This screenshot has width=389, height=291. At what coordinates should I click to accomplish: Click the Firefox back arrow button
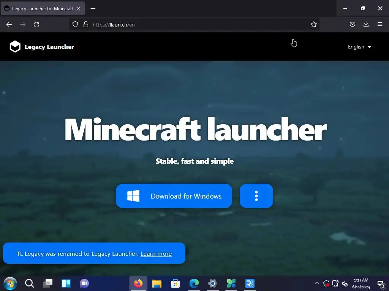tap(9, 25)
